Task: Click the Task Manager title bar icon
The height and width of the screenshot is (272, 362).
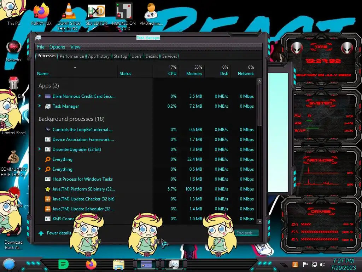Action: click(x=38, y=38)
